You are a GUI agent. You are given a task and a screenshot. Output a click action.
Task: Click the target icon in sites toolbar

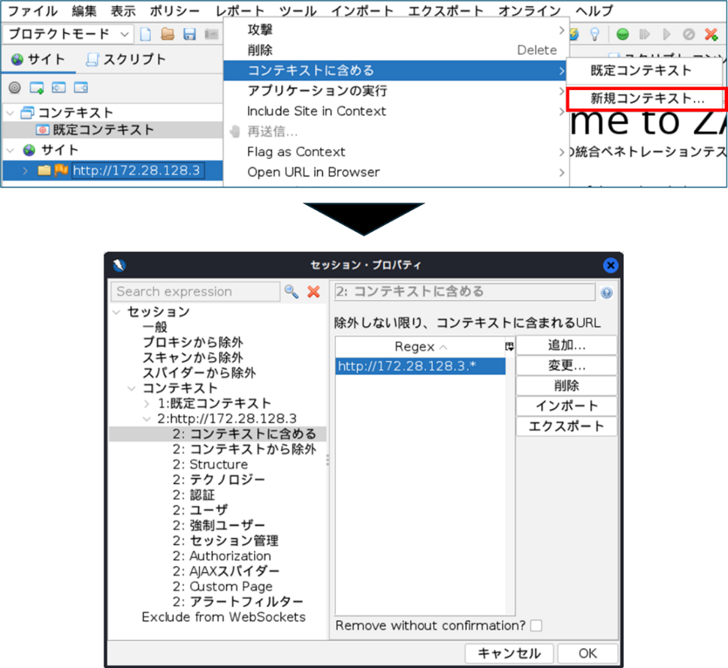14,88
